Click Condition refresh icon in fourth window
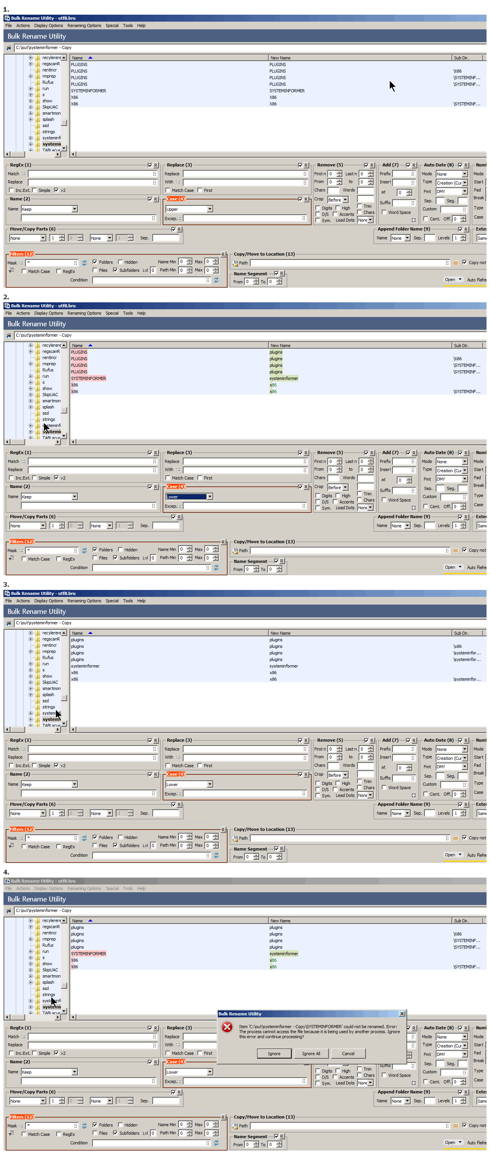This screenshot has width=490, height=1154. (216, 1143)
